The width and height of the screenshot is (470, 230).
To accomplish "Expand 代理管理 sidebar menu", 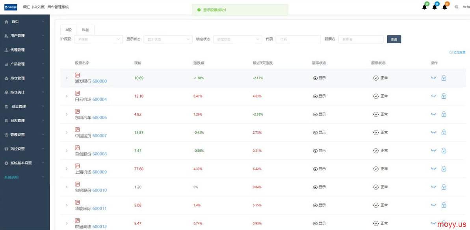I will (x=25, y=50).
